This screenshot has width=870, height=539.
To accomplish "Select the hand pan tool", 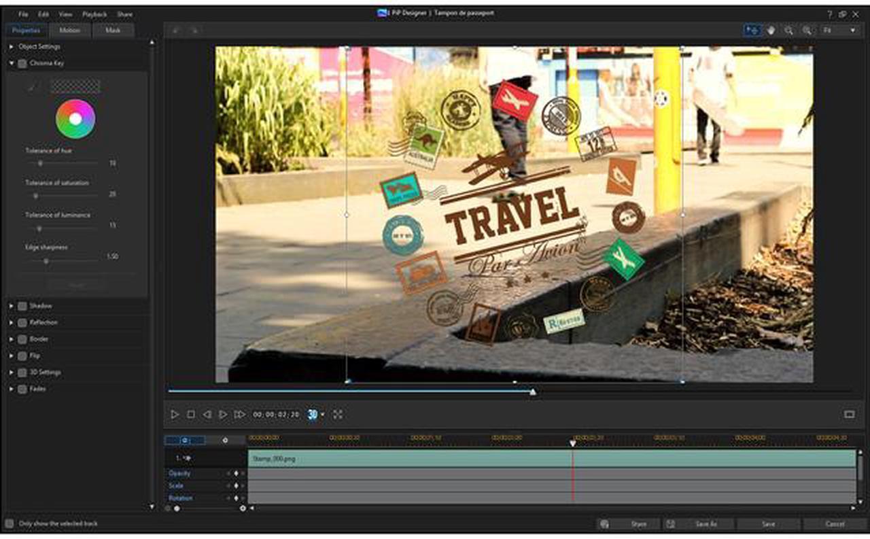I will click(x=771, y=31).
